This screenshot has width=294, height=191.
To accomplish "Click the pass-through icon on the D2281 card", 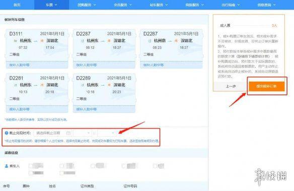I will coord(16,85).
